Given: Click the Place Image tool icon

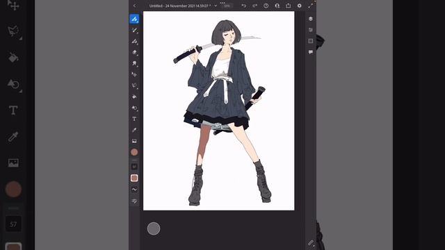Looking at the screenshot, I should [134, 141].
